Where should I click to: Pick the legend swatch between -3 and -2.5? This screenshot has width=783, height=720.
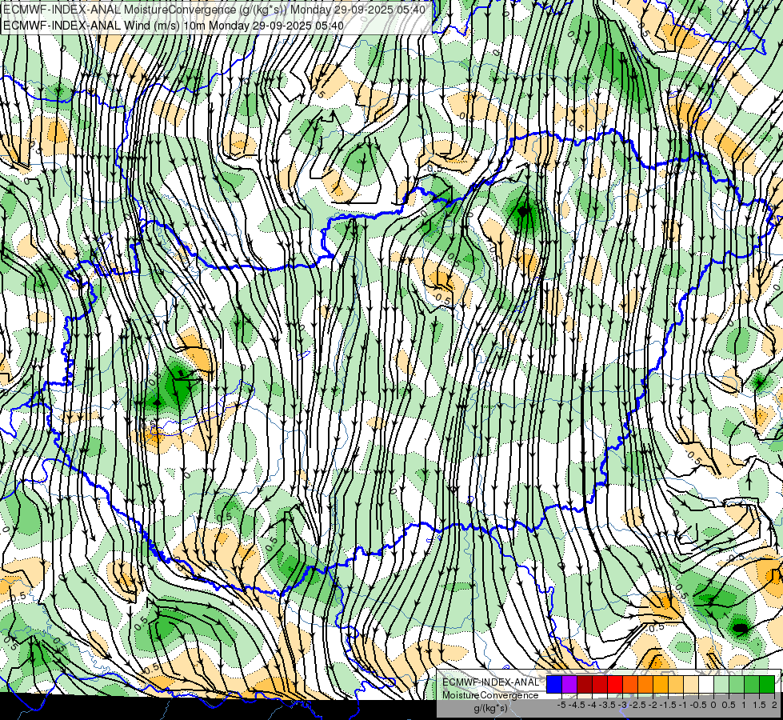[x=630, y=685]
